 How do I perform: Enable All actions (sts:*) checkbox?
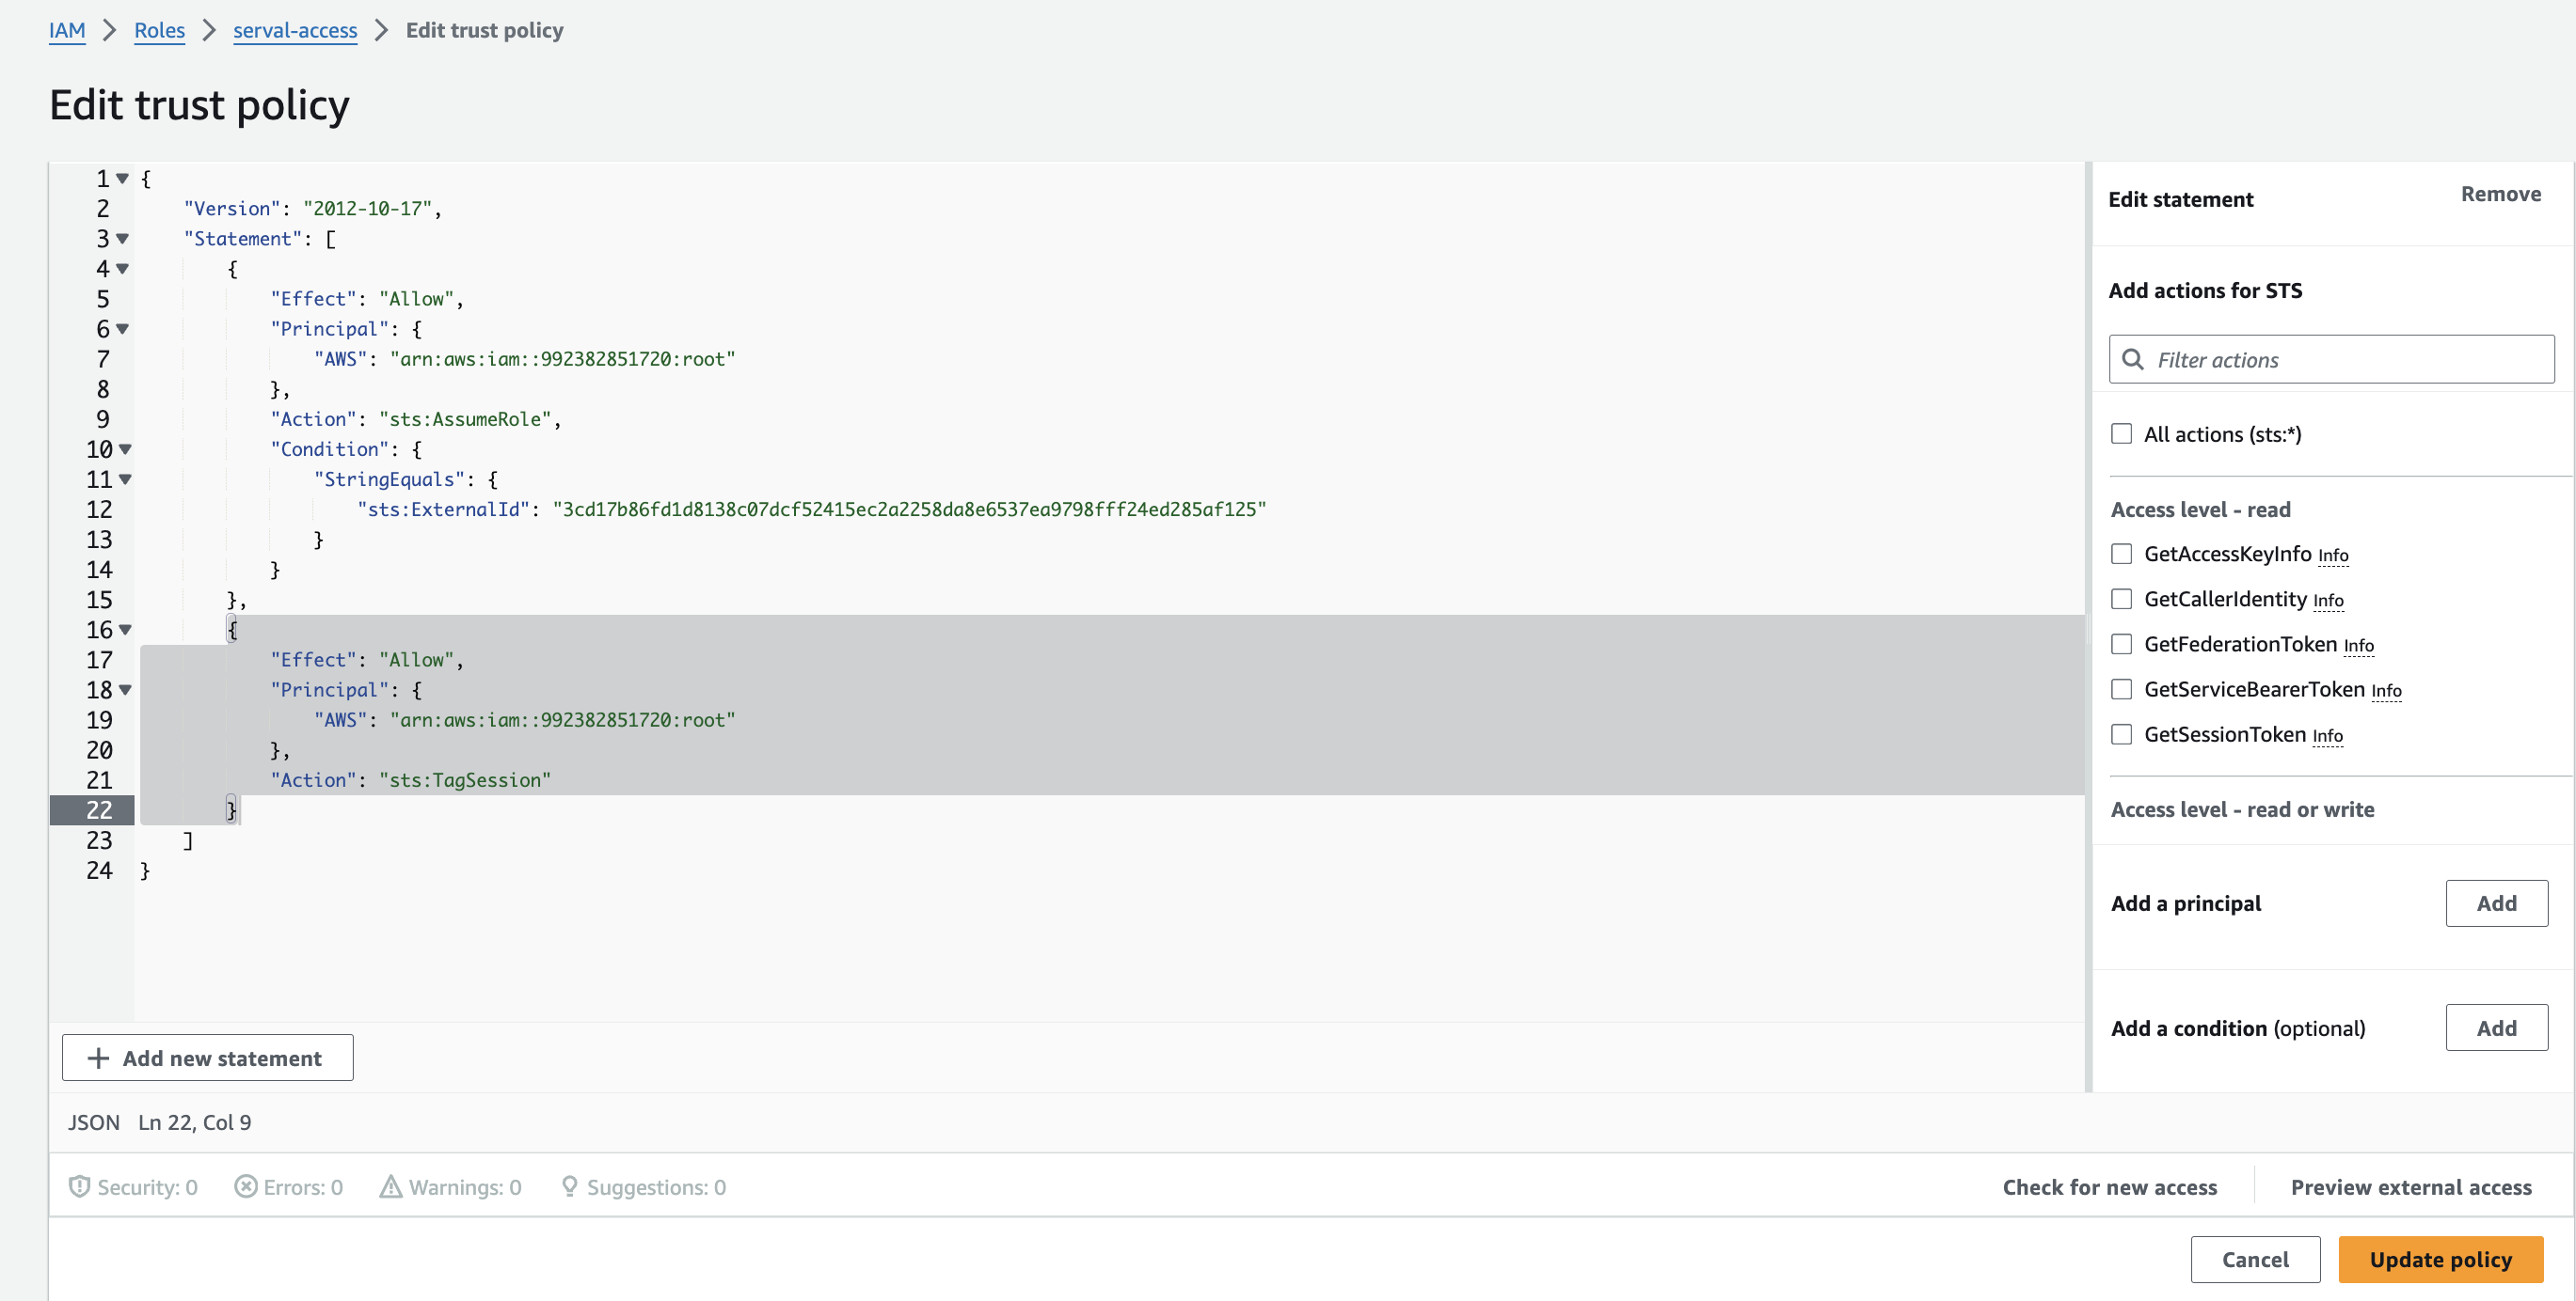2122,432
